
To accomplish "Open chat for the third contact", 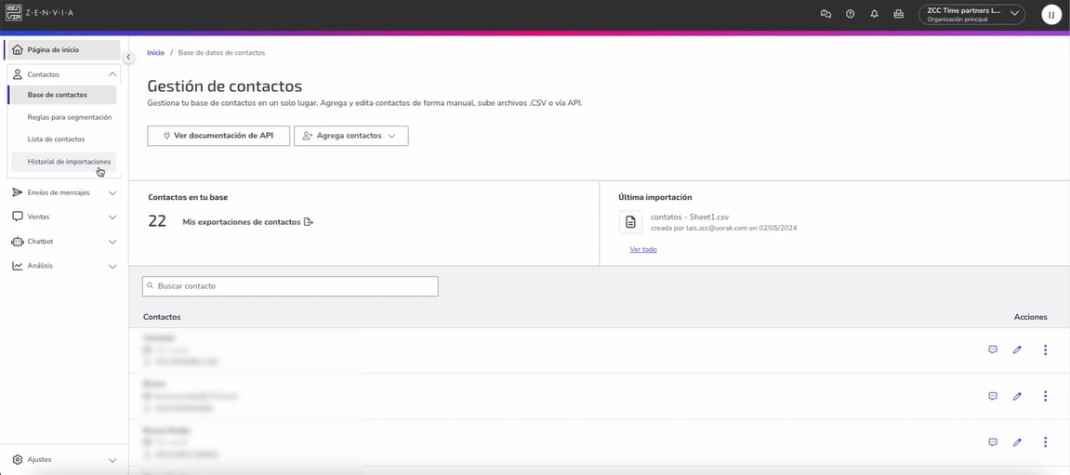I will tap(993, 442).
